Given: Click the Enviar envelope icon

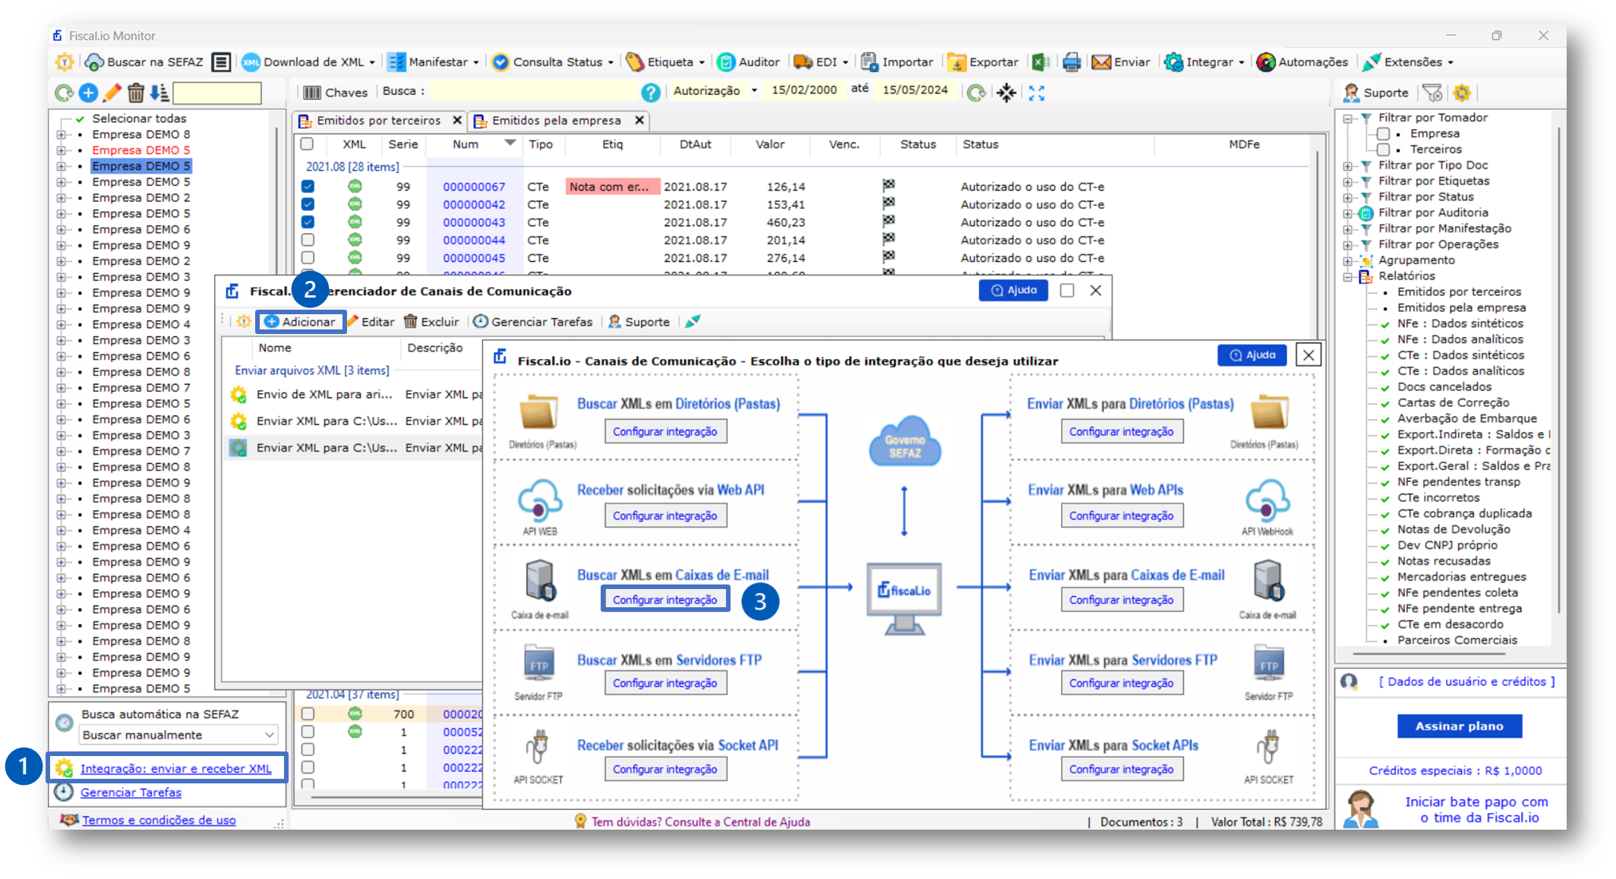Looking at the screenshot, I should coord(1101,62).
